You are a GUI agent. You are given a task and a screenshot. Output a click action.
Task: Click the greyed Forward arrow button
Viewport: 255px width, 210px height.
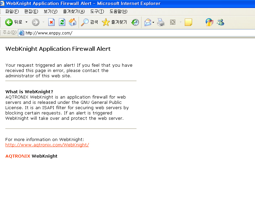click(36, 22)
